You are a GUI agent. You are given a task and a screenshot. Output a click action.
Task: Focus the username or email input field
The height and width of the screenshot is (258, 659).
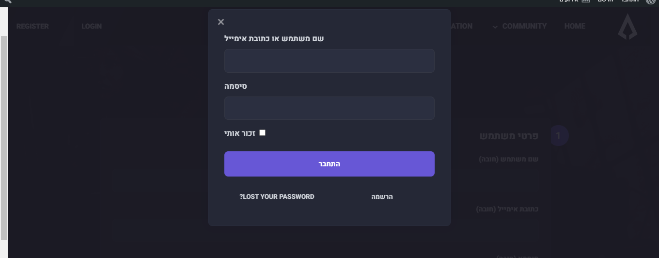pos(329,61)
